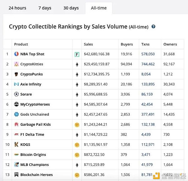The width and height of the screenshot is (188, 181).
Task: Switch to the 24 hours tab
Action: [18, 8]
